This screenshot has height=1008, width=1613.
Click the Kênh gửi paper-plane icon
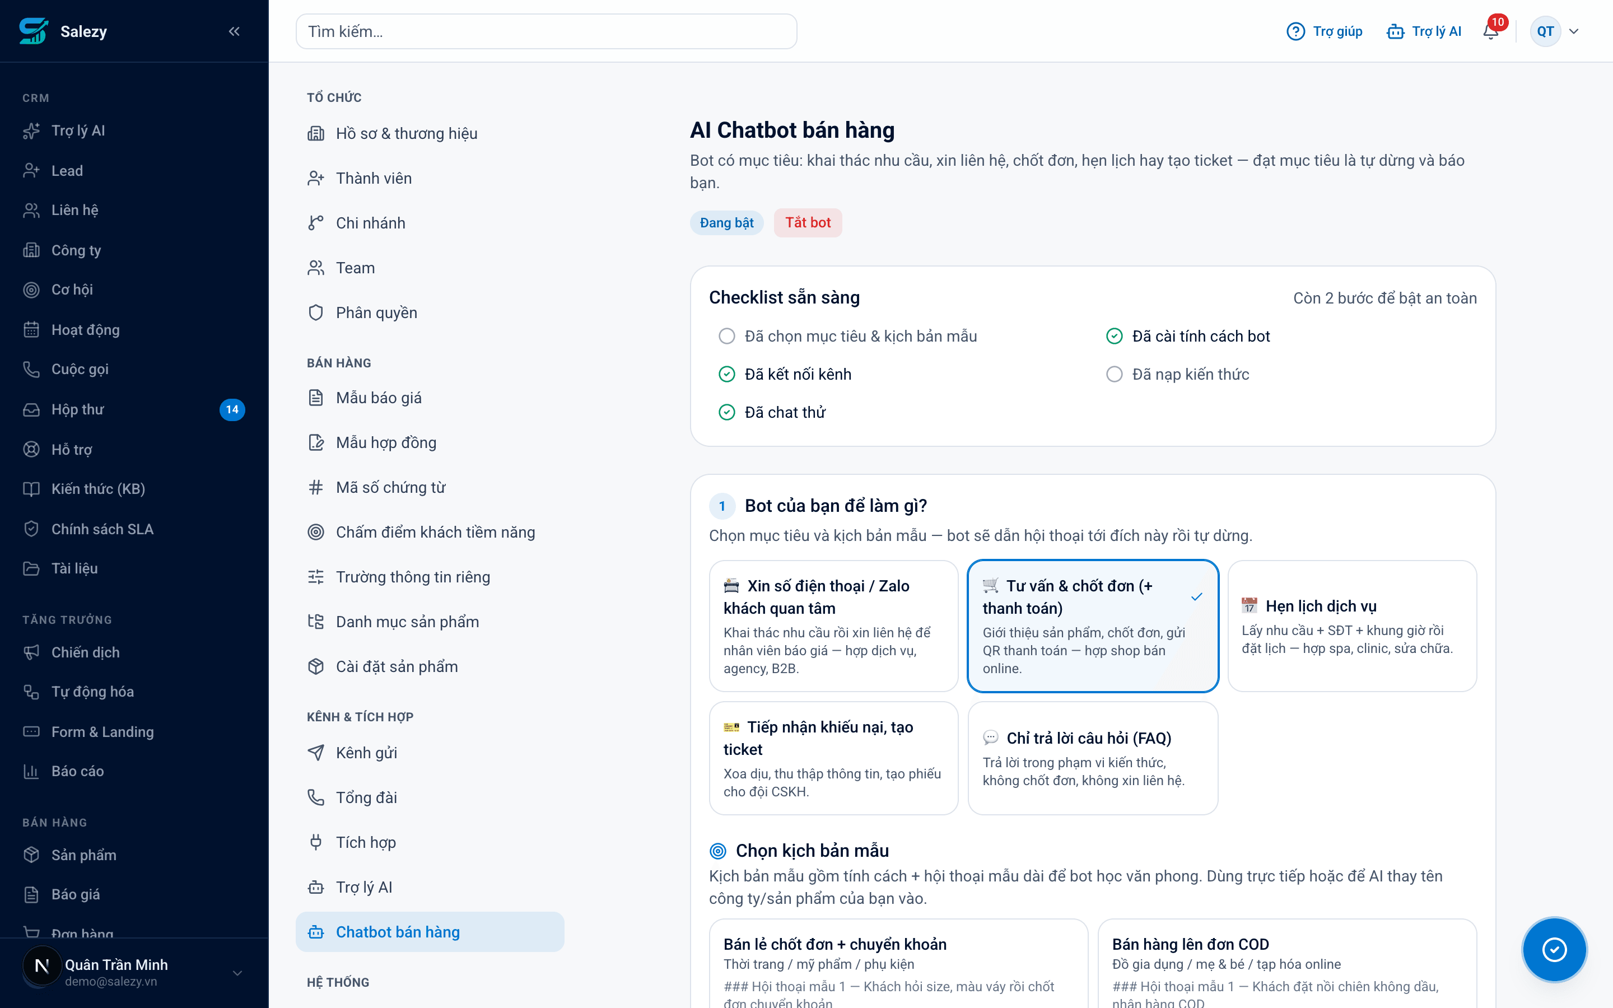316,753
